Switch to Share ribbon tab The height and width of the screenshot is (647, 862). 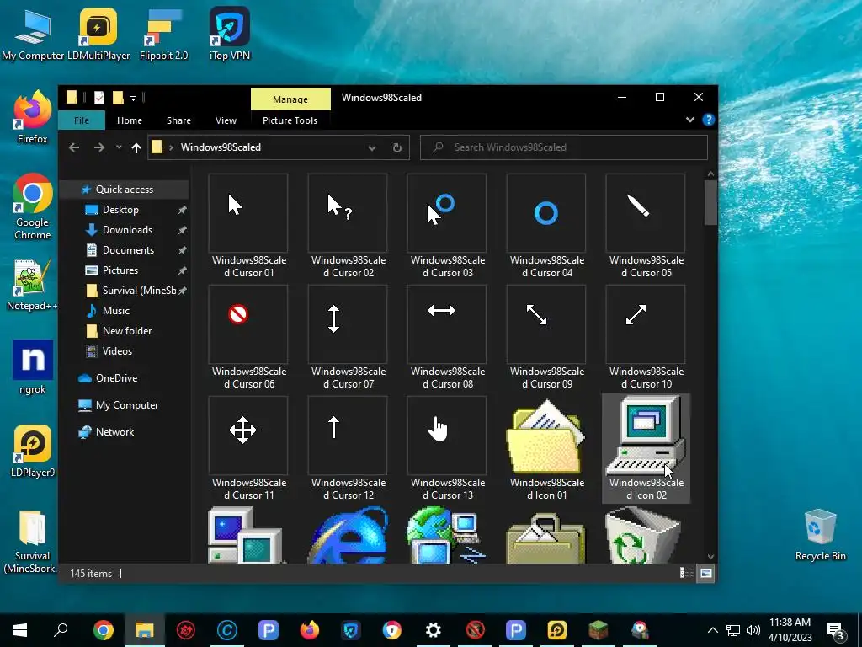[178, 120]
